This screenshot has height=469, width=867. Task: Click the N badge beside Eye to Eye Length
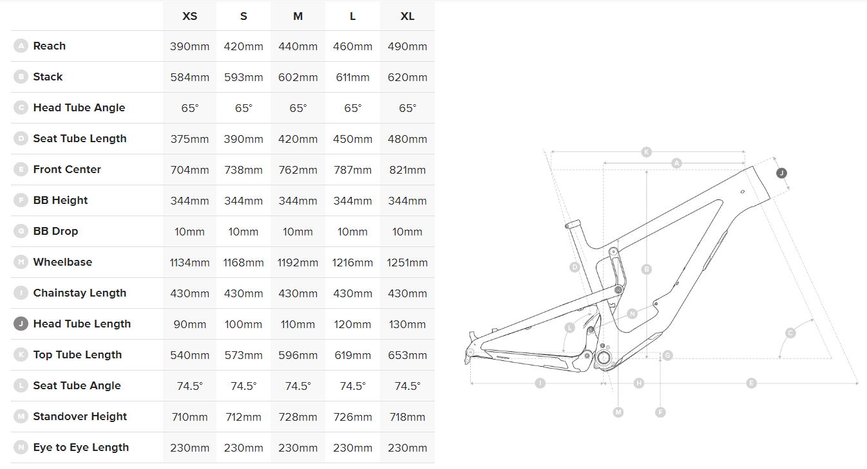(21, 447)
